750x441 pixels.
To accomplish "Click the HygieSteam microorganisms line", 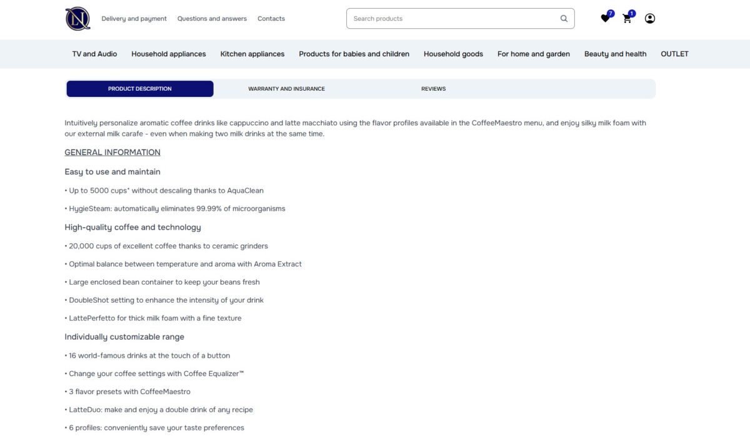I will [x=175, y=208].
